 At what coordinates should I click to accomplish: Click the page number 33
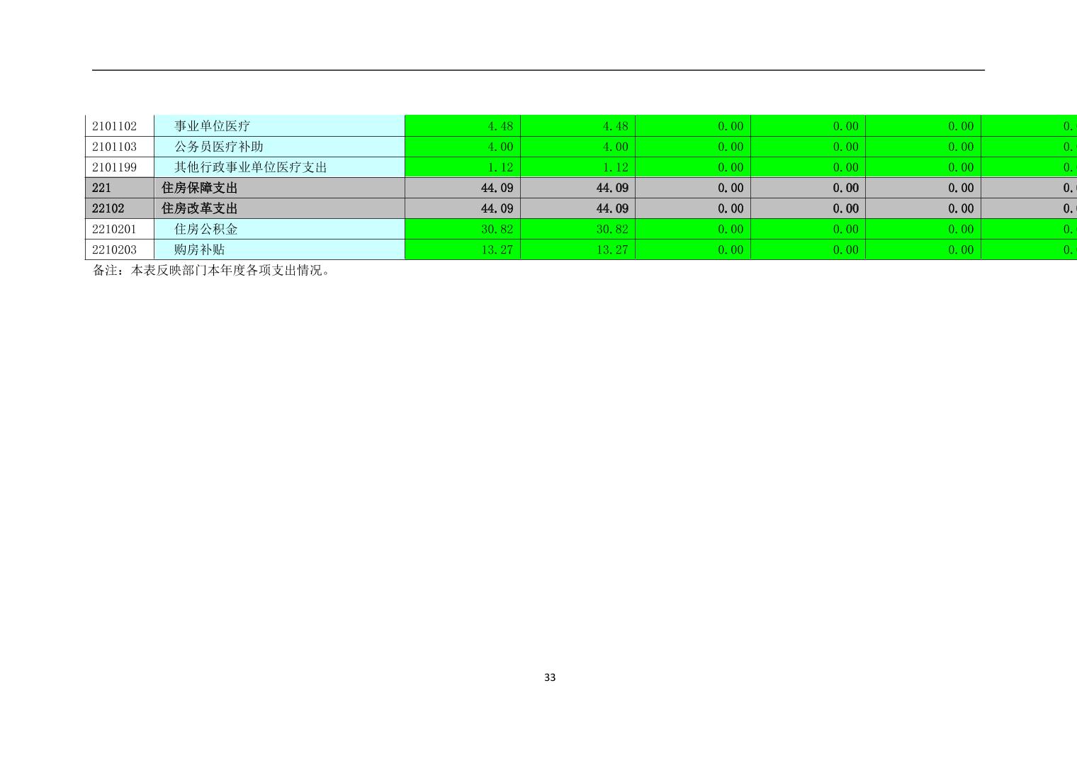(550, 677)
